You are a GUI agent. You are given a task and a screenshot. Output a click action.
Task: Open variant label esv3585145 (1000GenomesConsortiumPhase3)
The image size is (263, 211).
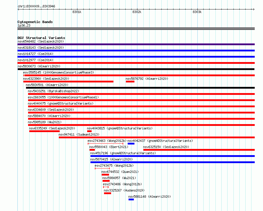pyautogui.click(x=59, y=72)
